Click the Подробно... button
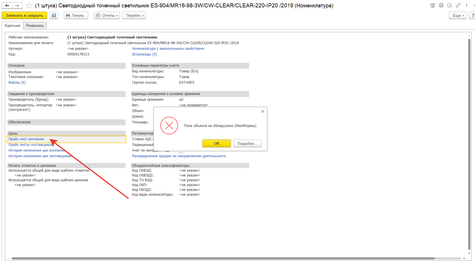The width and height of the screenshot is (475, 261). pos(247,143)
